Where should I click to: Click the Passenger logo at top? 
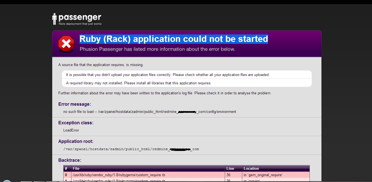[x=77, y=19]
